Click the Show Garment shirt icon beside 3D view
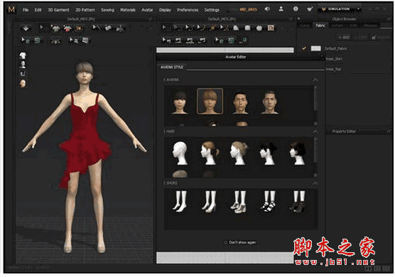Viewport: 395px width, 277px height. [x=23, y=55]
